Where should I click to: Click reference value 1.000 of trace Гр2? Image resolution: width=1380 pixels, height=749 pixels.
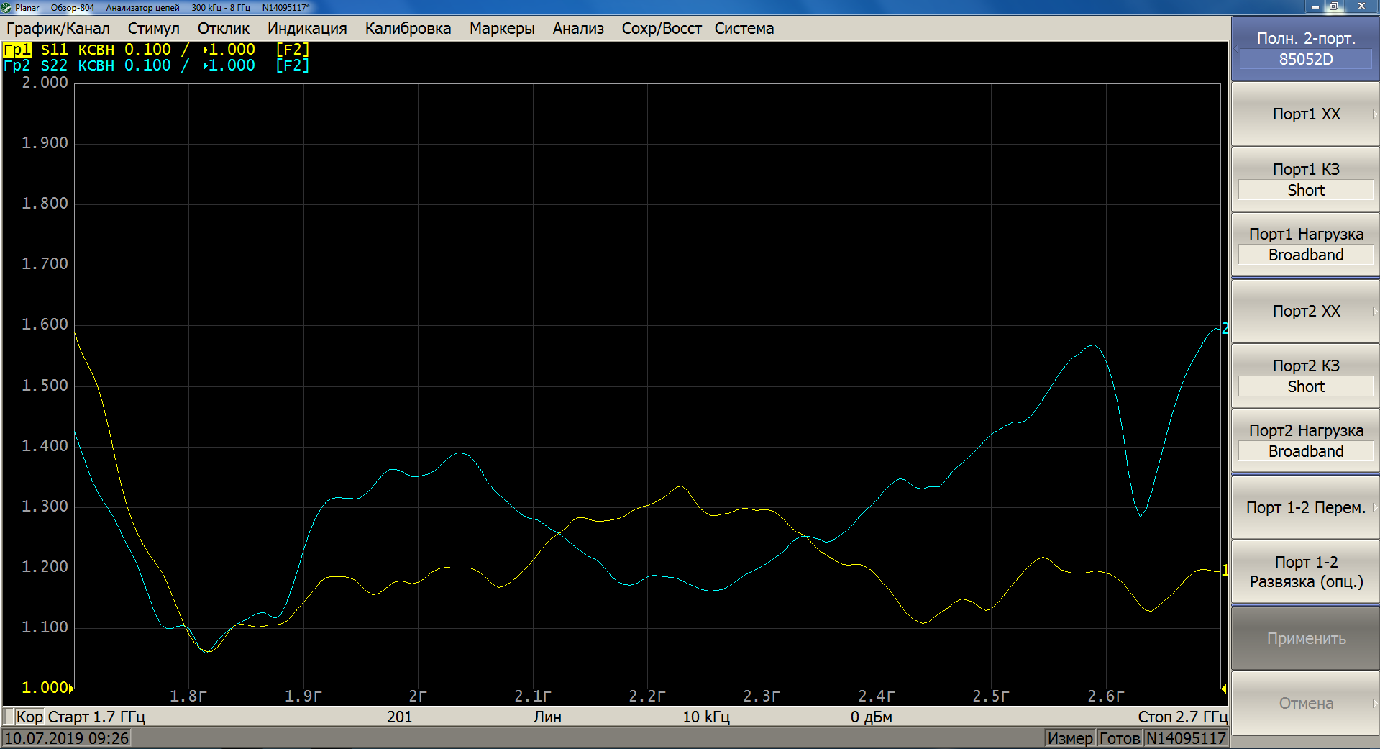coord(232,65)
